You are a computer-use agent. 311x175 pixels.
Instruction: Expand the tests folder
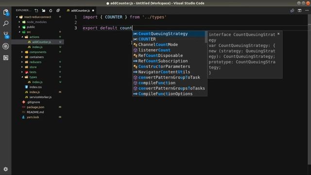pyautogui.click(x=22, y=72)
